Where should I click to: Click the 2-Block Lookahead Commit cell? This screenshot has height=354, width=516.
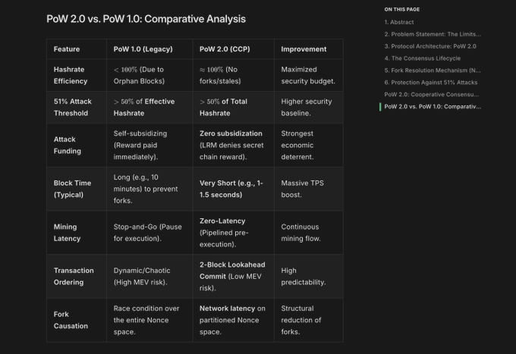231,265
